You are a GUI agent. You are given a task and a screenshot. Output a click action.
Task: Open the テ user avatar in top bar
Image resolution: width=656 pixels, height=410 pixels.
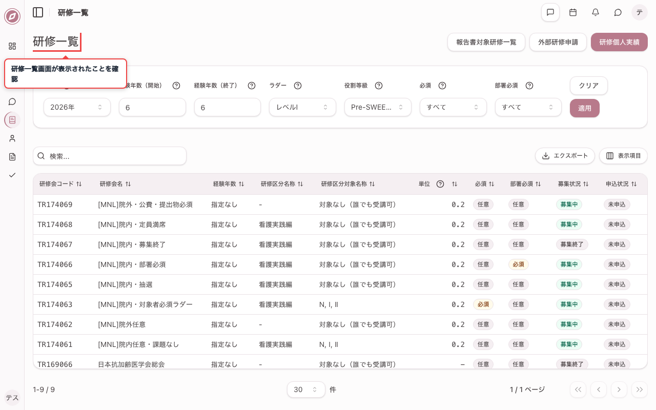(640, 12)
